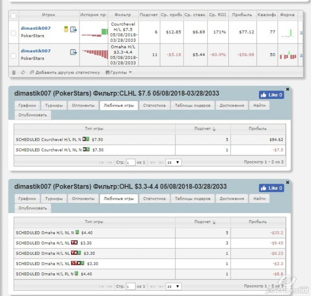Expand the Группы dropdown menu

pyautogui.click(x=119, y=72)
